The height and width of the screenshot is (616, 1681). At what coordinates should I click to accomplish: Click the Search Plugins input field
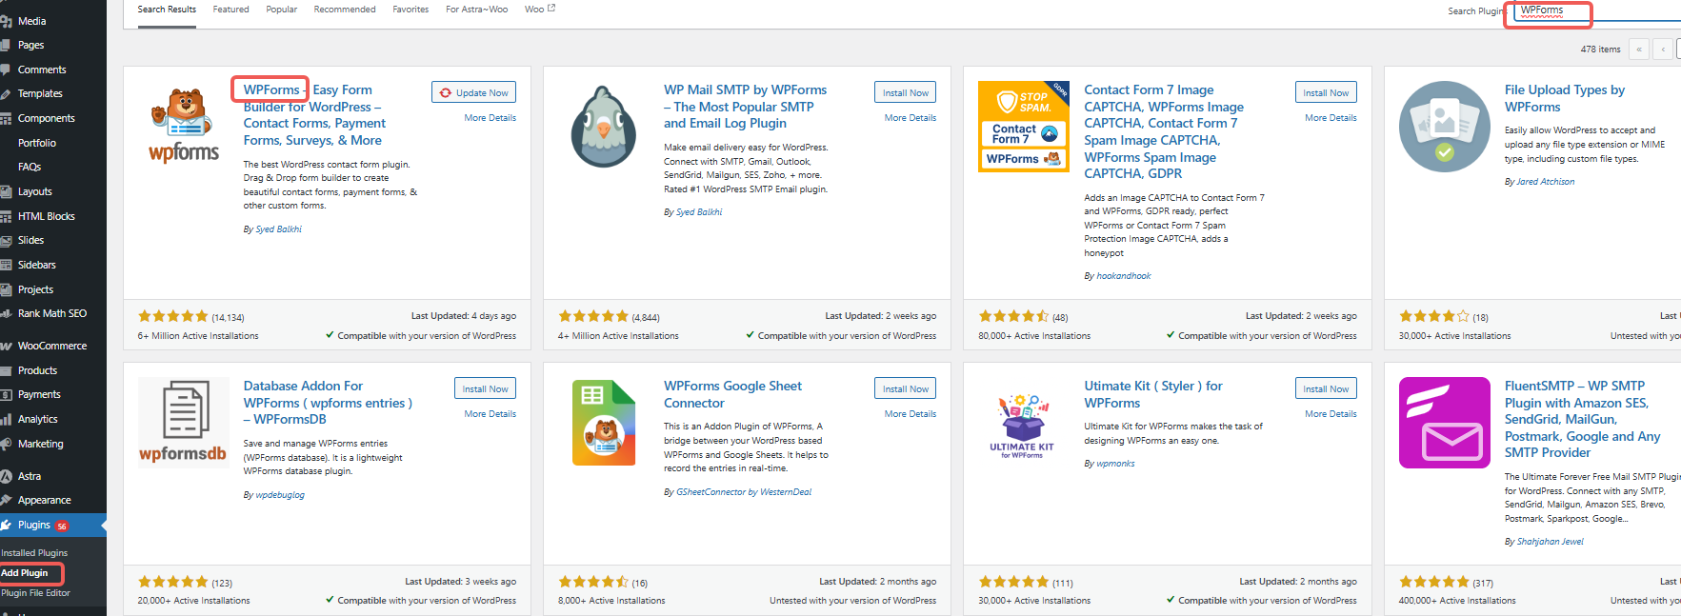1600,11
